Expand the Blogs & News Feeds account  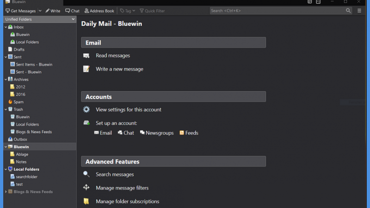[x=6, y=192]
